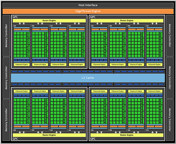This screenshot has width=176, height=144.
Task: Click Polymorph Engine of first SM in bottom-left GPC
Action: pyautogui.click(x=22, y=91)
